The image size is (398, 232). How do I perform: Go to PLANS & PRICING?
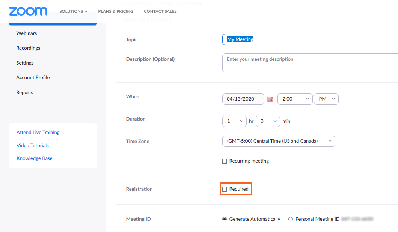pyautogui.click(x=116, y=11)
